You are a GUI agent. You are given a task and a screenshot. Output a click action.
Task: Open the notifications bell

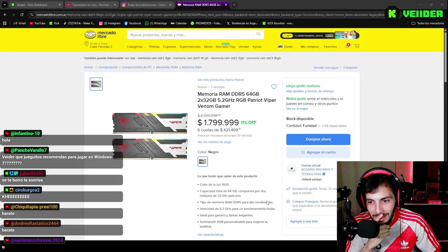click(347, 46)
